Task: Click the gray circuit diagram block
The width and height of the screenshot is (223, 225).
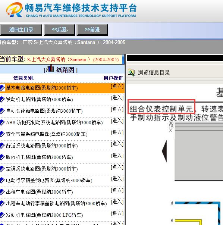Action: (x=199, y=151)
